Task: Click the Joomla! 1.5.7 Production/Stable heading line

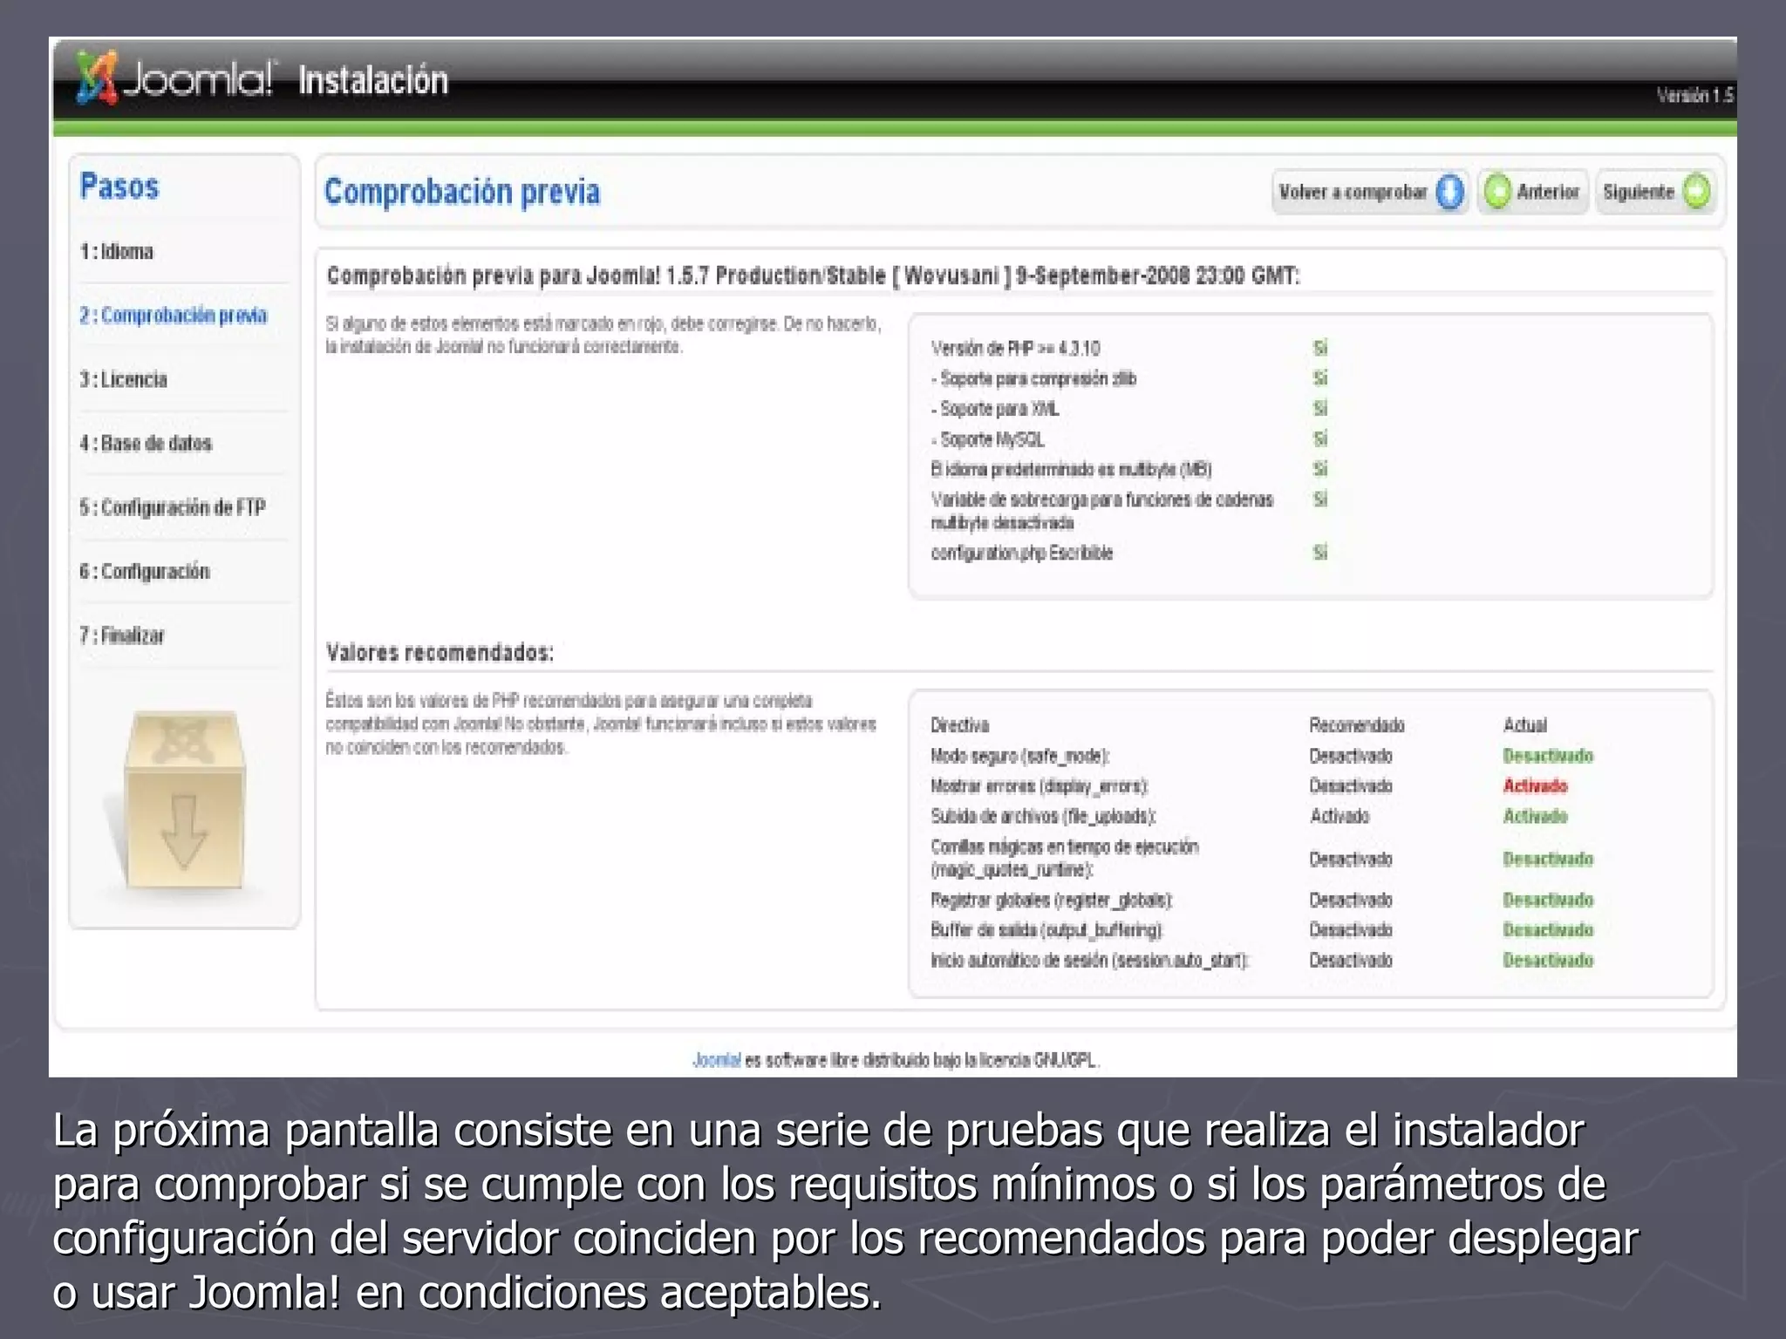Action: (813, 276)
